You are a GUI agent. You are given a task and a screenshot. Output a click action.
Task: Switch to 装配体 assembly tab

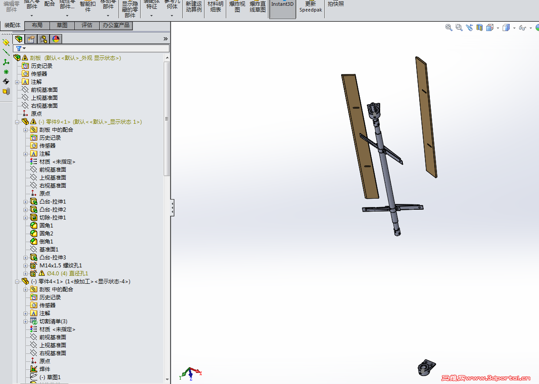click(12, 25)
